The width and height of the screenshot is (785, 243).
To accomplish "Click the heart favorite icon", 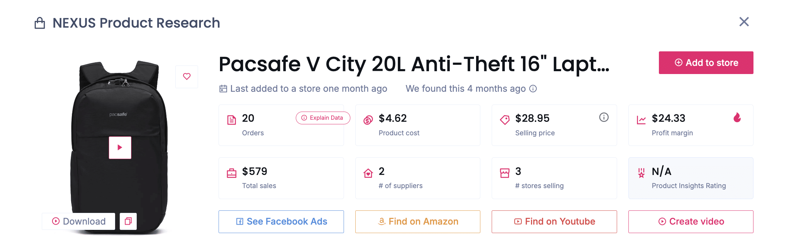I will 187,77.
